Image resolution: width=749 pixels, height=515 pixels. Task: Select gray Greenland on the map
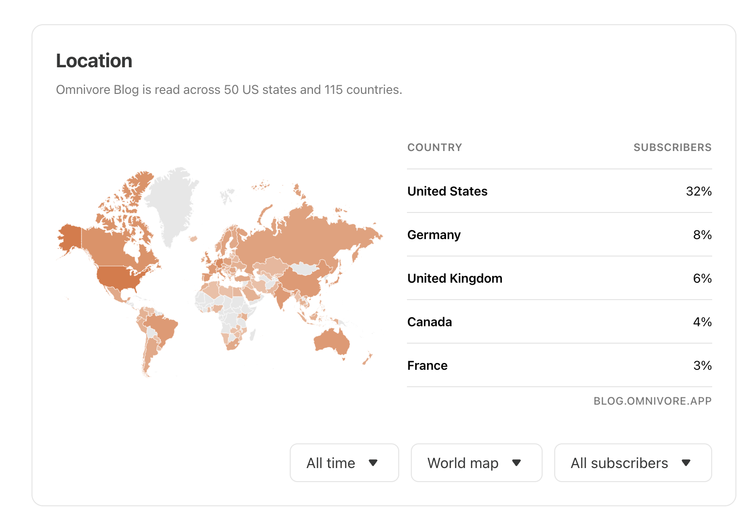pos(171,203)
